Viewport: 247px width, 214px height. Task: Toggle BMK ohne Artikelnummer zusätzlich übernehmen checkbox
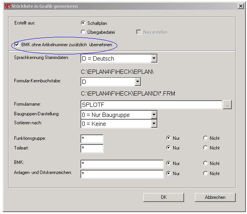(17, 45)
